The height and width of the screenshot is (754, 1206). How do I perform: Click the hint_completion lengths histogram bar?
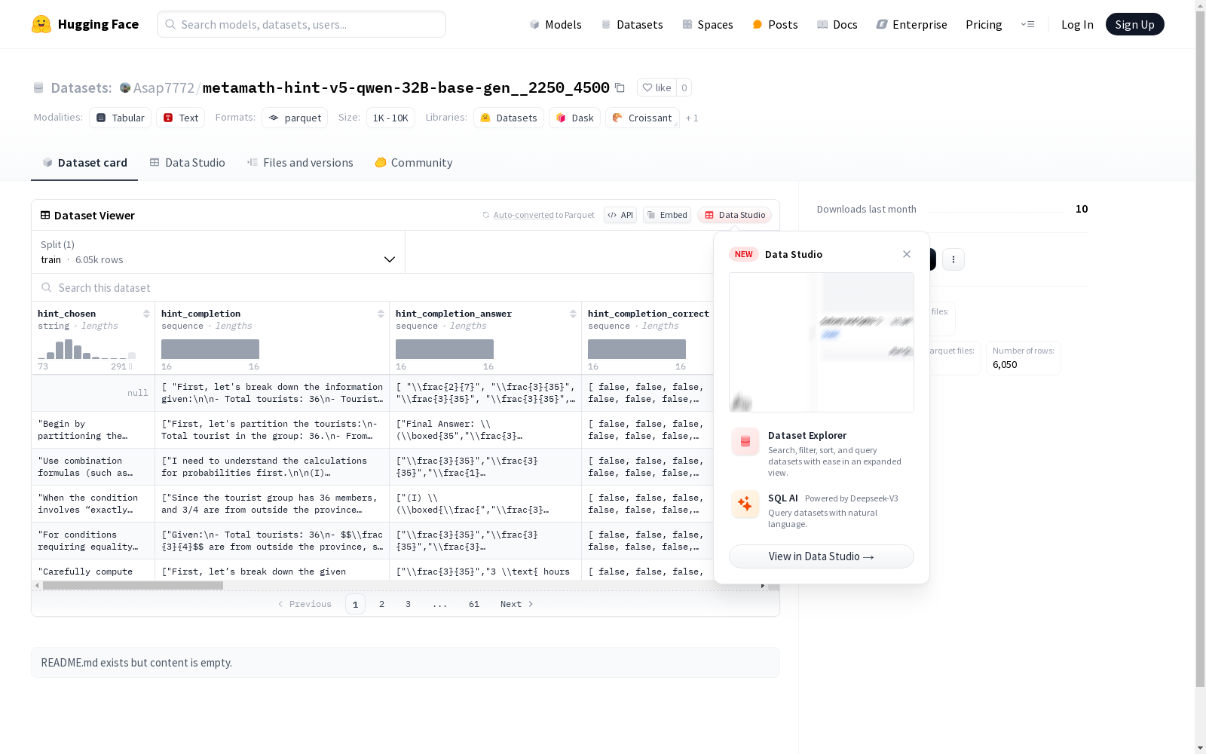pyautogui.click(x=210, y=349)
